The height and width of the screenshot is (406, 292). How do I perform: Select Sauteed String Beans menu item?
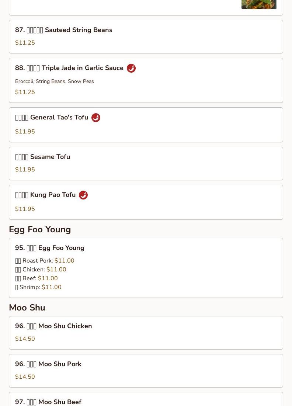coord(146,37)
